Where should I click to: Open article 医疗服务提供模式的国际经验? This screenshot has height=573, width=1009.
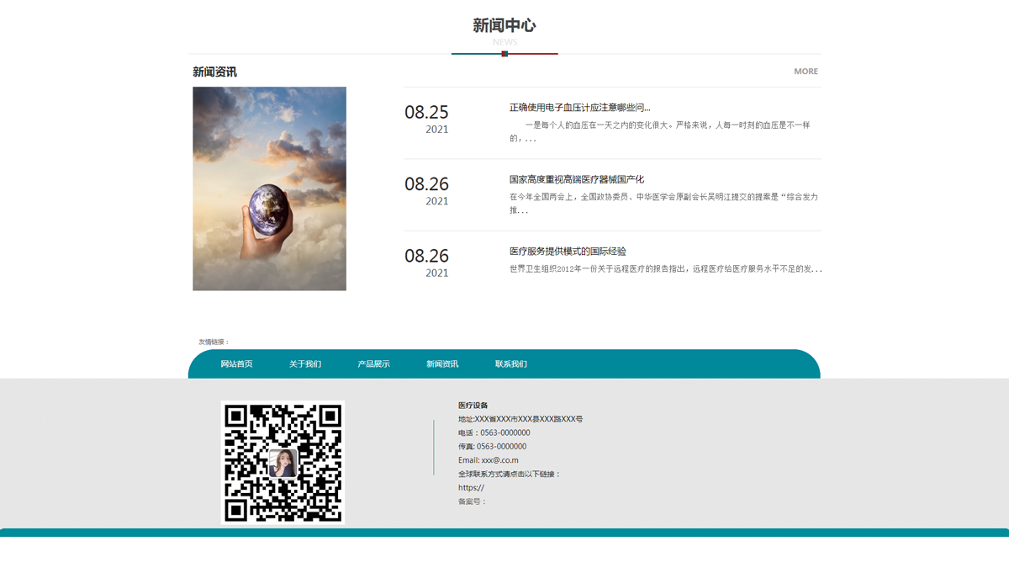(x=568, y=252)
